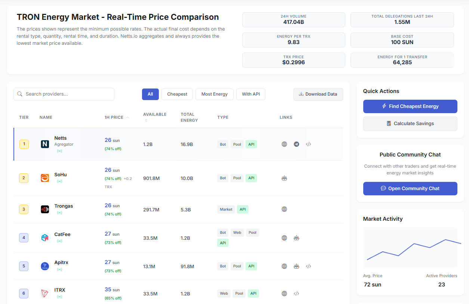Switch to the Most Energy filter

(215, 94)
